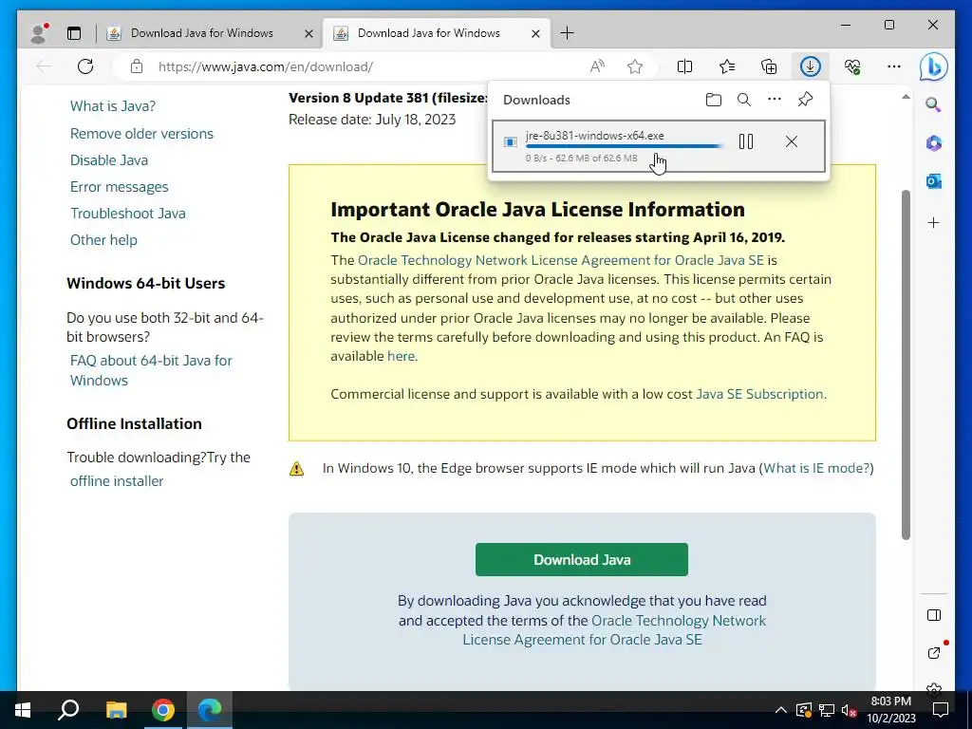This screenshot has width=972, height=729.
Task: Open FAQ about 64-bit Java link
Action: pyautogui.click(x=151, y=370)
